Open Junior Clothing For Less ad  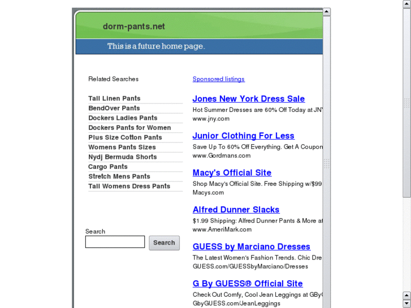click(x=243, y=136)
